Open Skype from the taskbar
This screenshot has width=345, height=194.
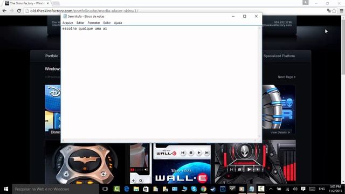coord(194,189)
